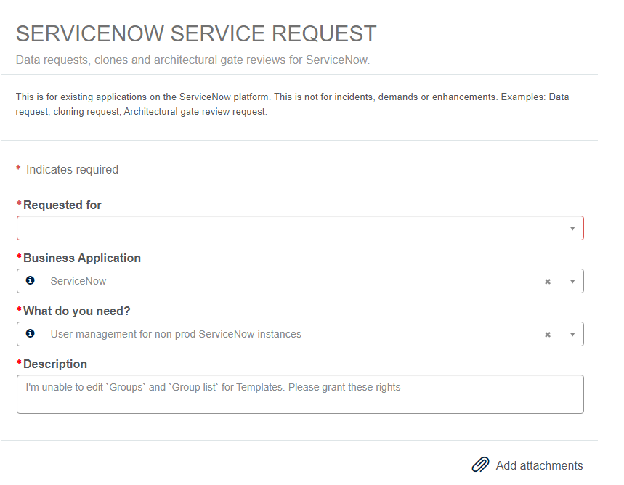Click the Indicates required note

point(72,169)
